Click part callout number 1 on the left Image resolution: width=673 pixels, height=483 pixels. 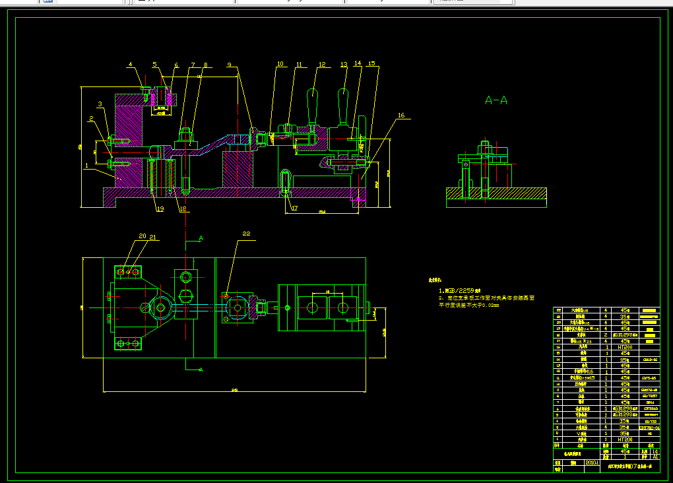[x=86, y=166]
